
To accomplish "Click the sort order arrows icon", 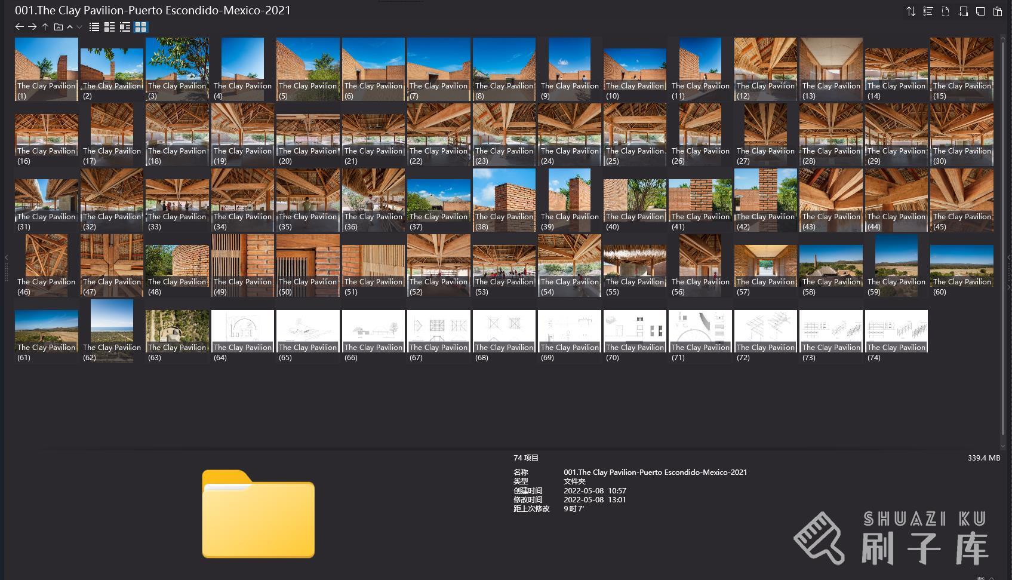I will pos(911,11).
